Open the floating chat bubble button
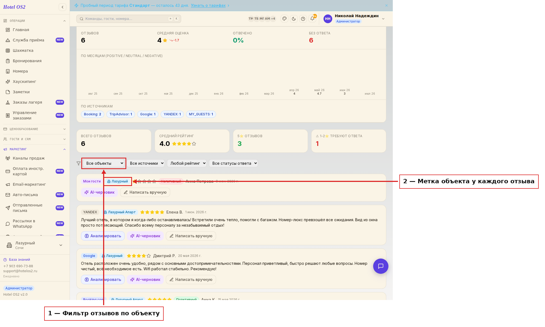This screenshot has width=545, height=327. point(381,266)
